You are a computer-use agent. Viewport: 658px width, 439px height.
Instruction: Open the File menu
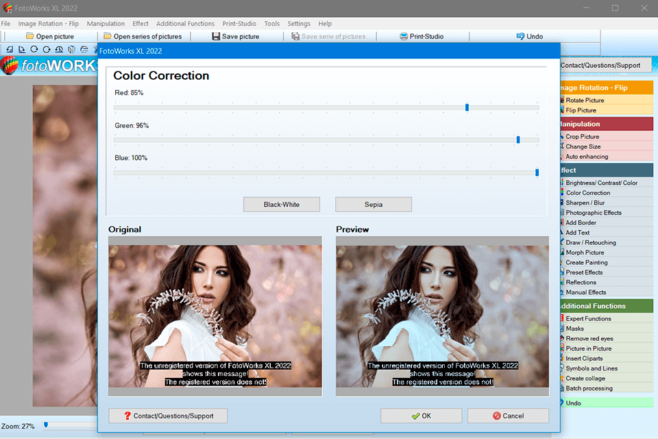pyautogui.click(x=5, y=23)
